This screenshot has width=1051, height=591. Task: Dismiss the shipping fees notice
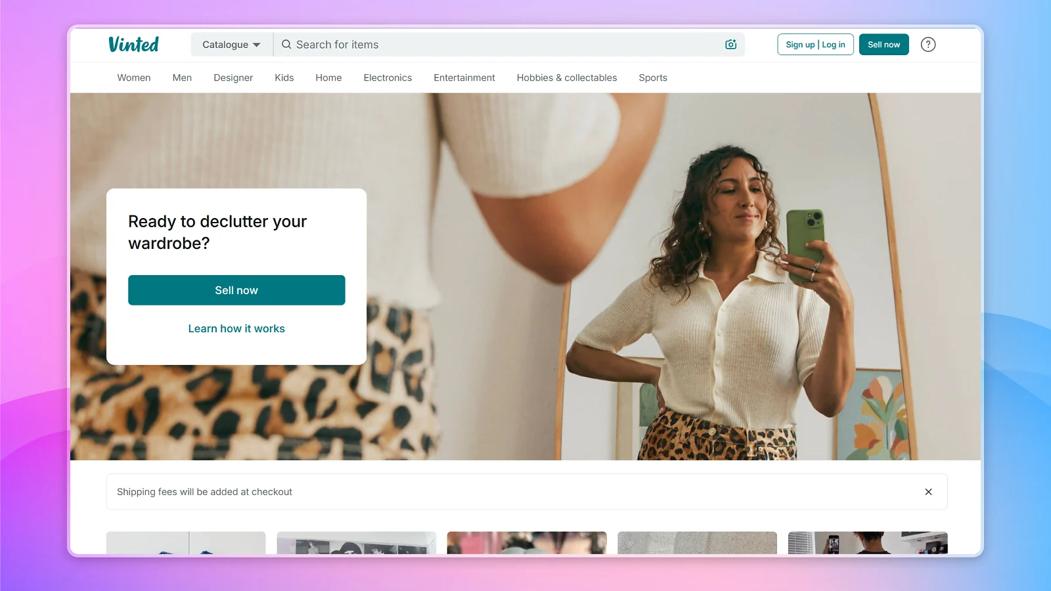coord(928,492)
